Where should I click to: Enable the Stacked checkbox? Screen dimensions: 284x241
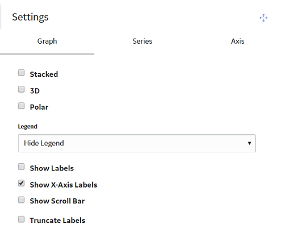click(x=21, y=73)
